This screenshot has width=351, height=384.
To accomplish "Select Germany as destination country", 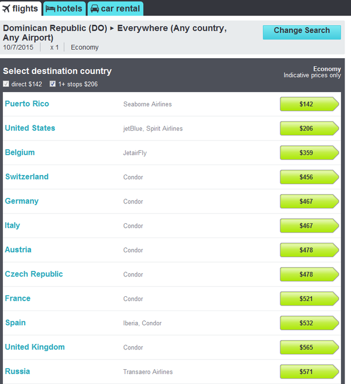I will click(x=22, y=201).
